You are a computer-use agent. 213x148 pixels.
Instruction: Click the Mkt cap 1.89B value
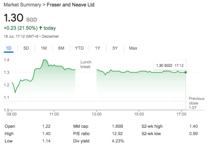pos(117,126)
